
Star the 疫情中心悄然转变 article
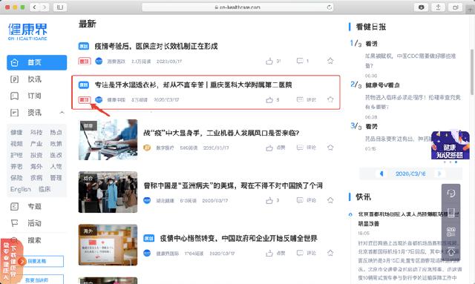point(330,253)
